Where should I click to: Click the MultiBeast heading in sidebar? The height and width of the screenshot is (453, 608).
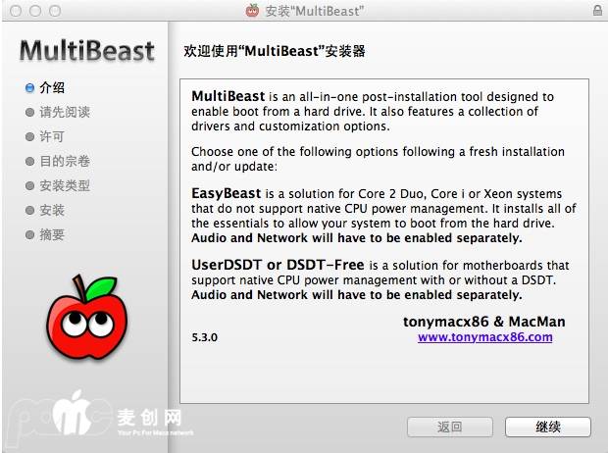pyautogui.click(x=87, y=51)
